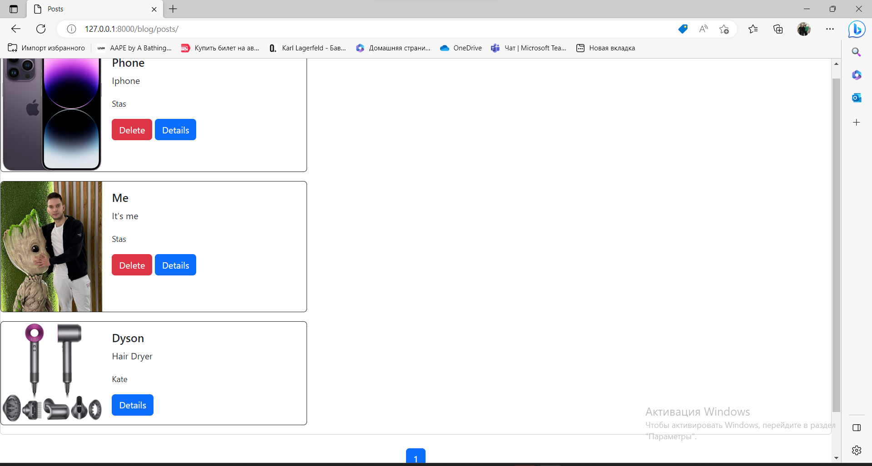Open the Collections icon
Viewport: 872px width, 466px height.
coord(778,29)
